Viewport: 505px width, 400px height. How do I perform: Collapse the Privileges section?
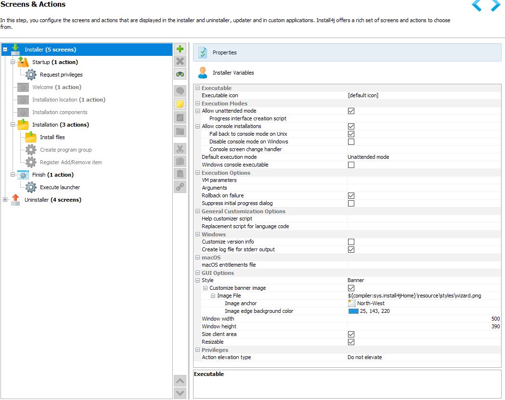[x=198, y=350]
